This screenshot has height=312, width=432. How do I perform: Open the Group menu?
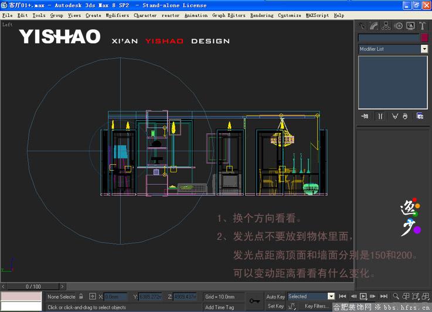pos(57,15)
